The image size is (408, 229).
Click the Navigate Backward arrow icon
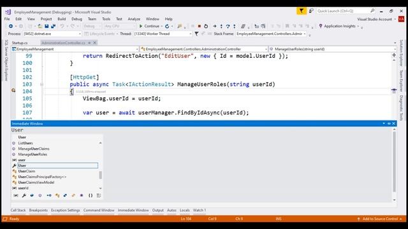tap(11, 26)
